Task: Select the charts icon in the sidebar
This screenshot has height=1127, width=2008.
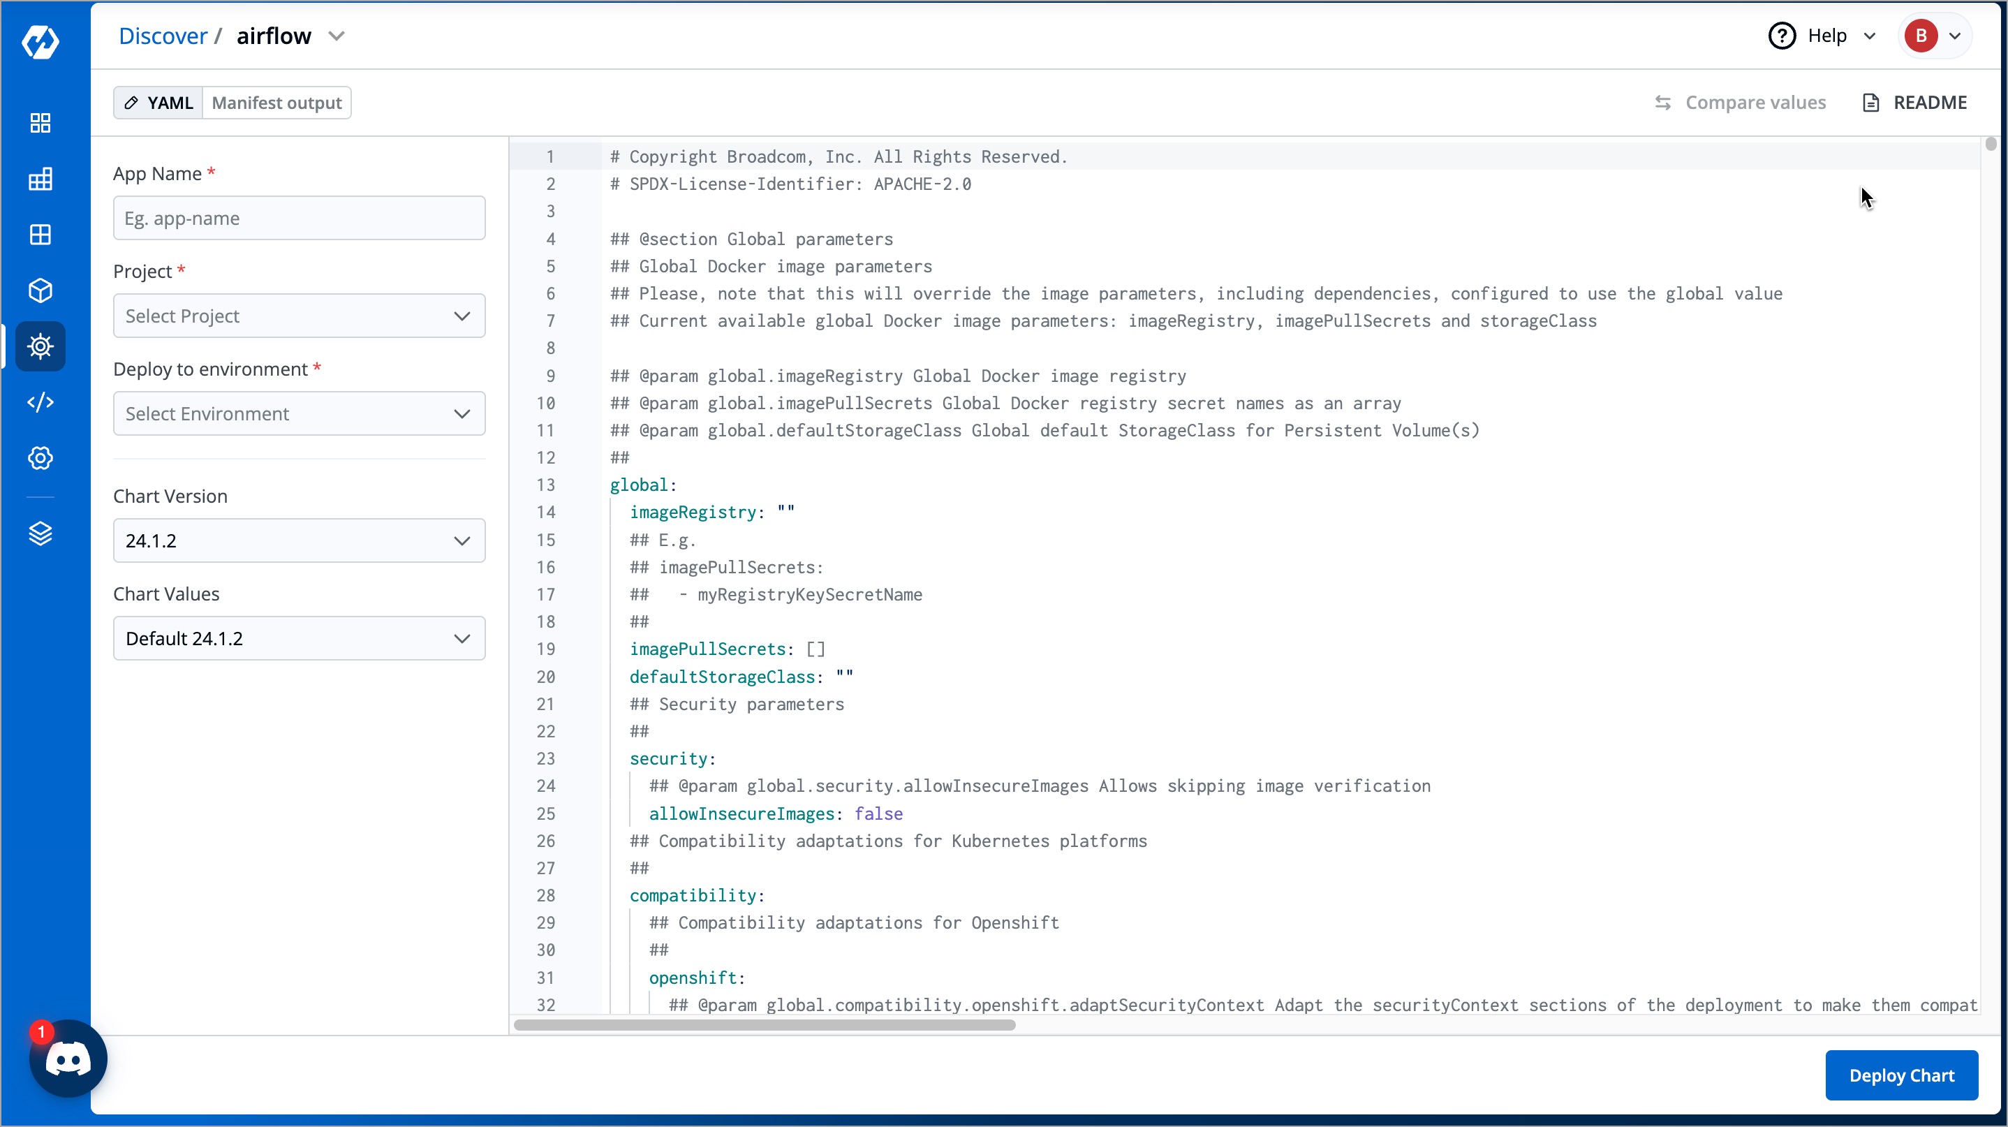Action: pyautogui.click(x=40, y=179)
